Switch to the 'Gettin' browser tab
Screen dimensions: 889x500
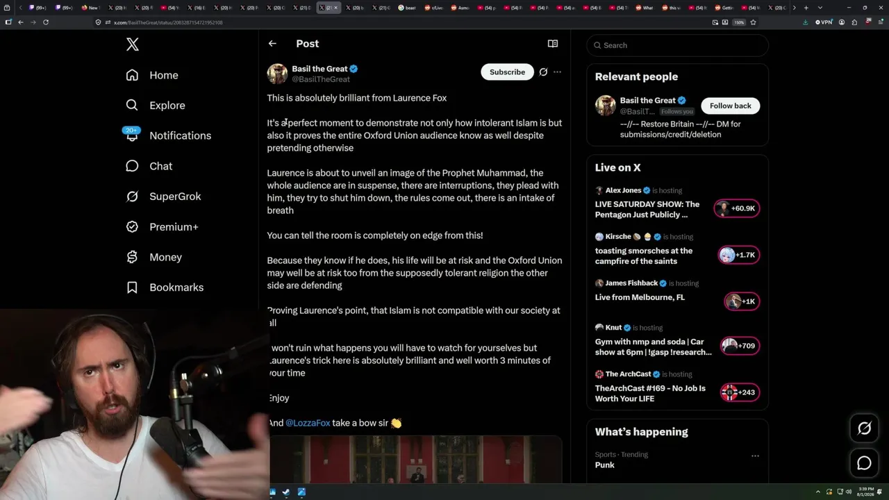(x=724, y=8)
